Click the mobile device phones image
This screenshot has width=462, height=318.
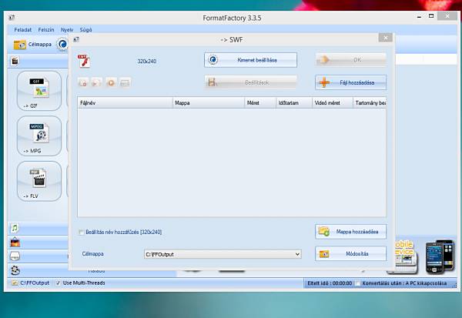click(440, 256)
